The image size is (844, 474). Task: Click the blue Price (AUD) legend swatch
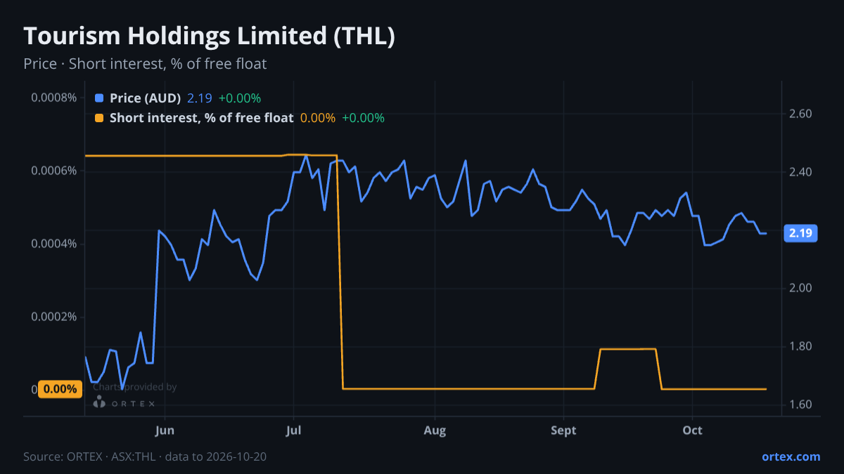pyautogui.click(x=98, y=98)
